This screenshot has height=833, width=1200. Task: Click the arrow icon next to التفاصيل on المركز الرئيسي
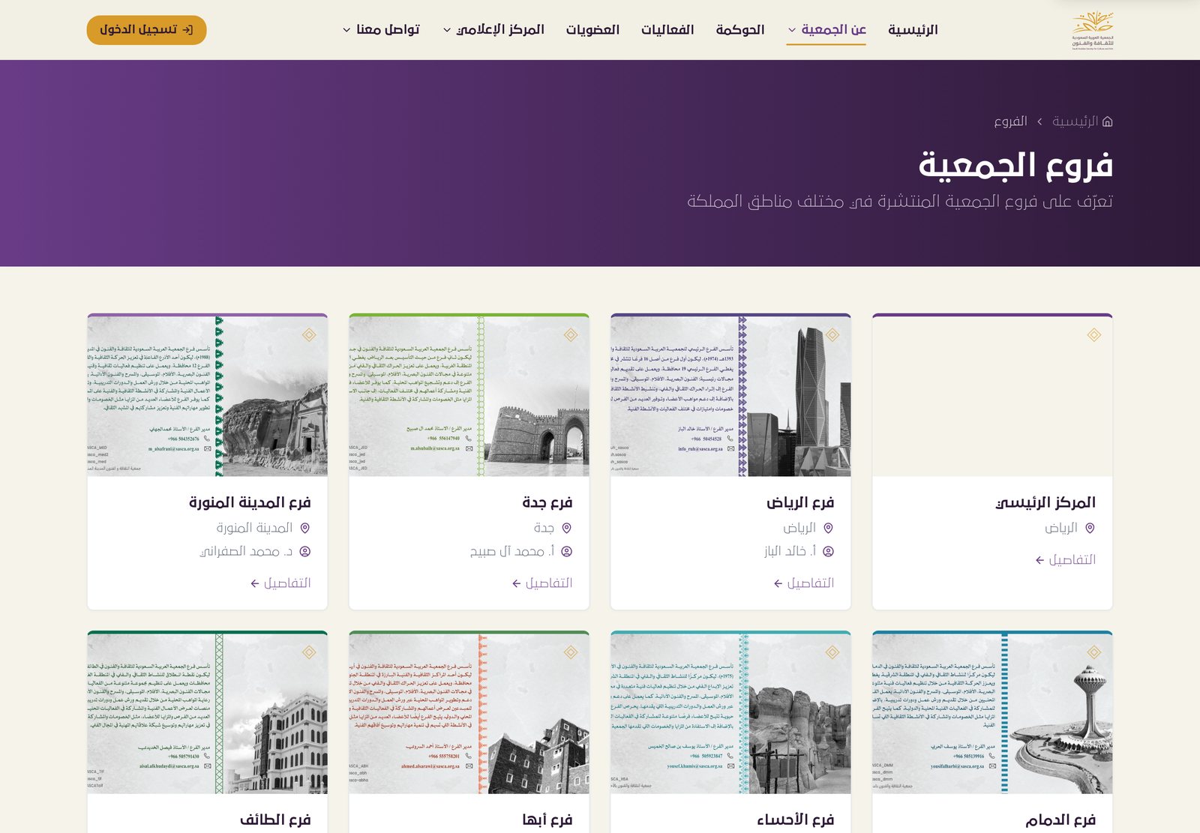(x=1039, y=560)
